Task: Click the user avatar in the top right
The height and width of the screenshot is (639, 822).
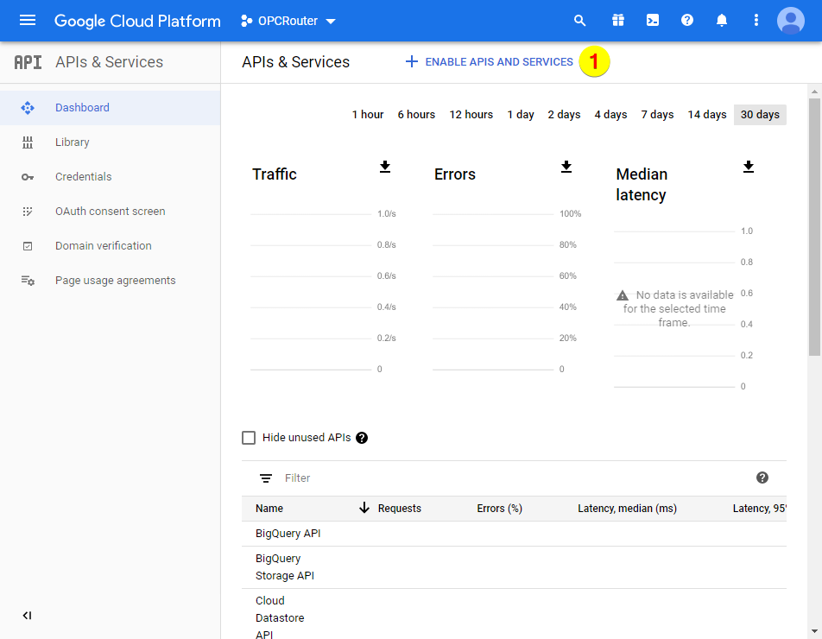Action: pyautogui.click(x=790, y=21)
